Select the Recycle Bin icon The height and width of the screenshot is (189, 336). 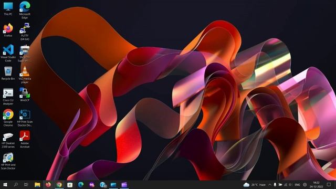(x=8, y=73)
